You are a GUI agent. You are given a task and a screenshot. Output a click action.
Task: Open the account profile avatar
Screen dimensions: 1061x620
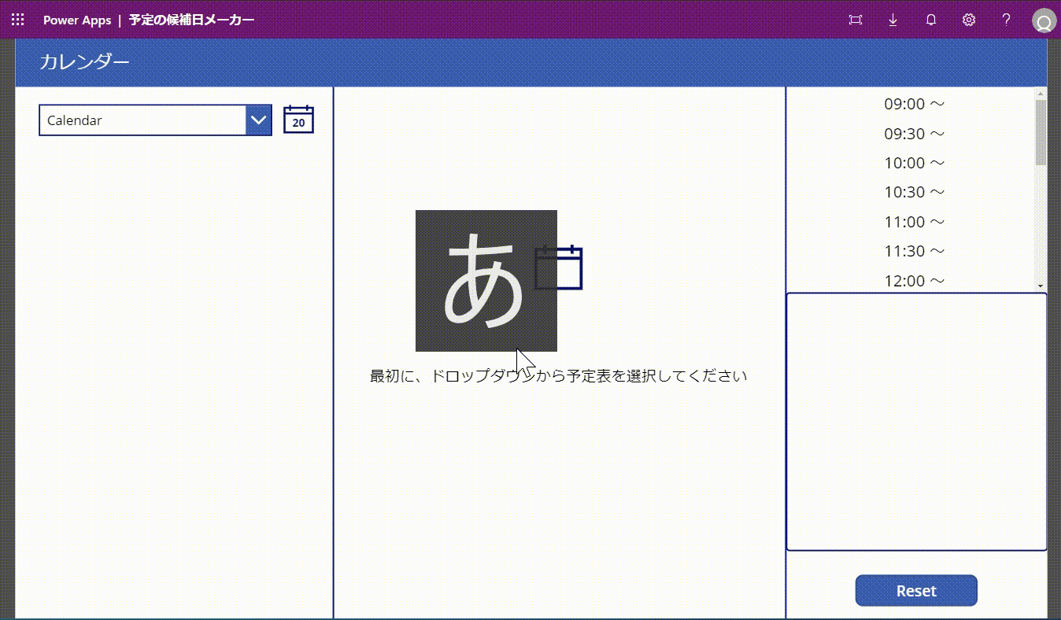point(1043,19)
